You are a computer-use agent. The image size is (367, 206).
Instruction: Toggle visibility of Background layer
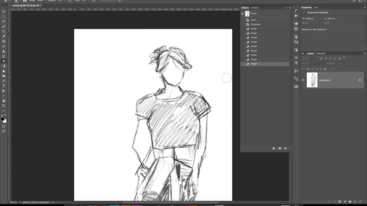coord(303,80)
